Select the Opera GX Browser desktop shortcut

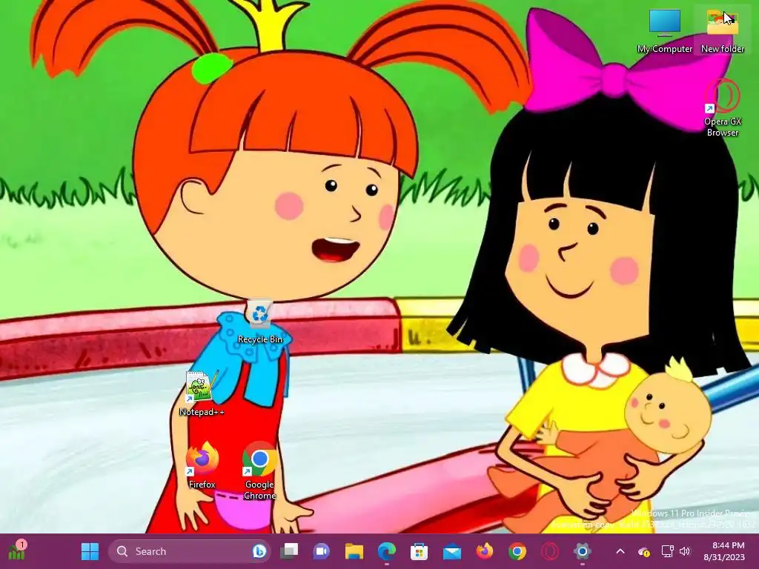(x=723, y=108)
